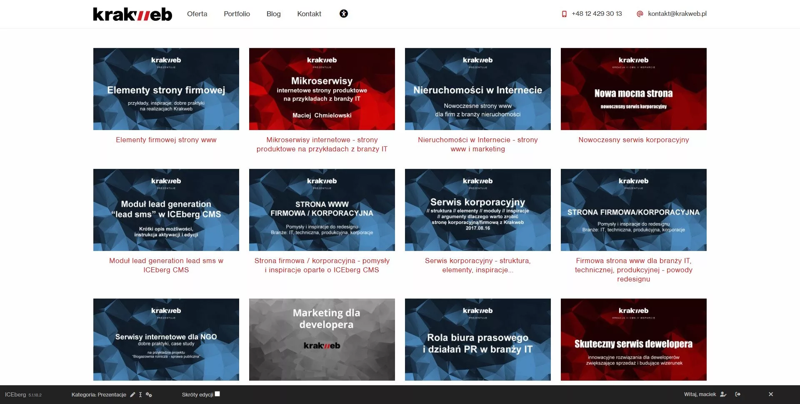Open the Oferta menu
The image size is (800, 404).
point(197,14)
